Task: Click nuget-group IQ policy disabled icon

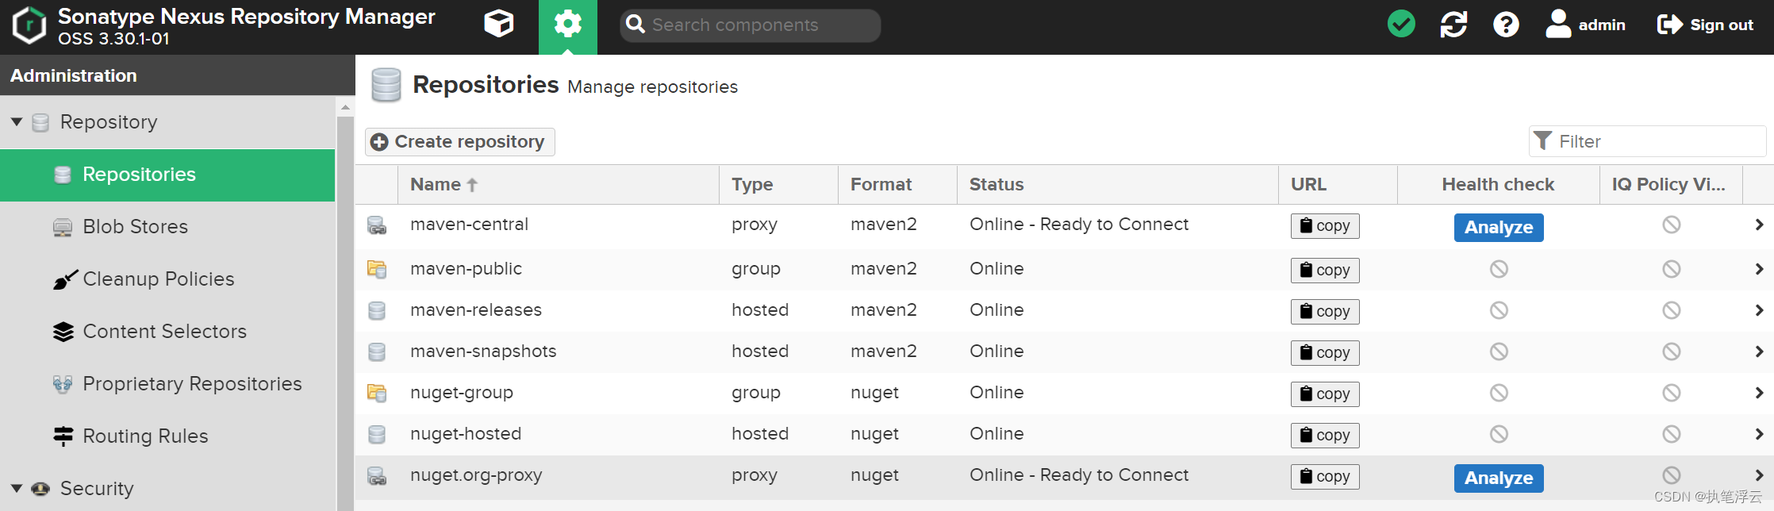Action: coord(1672,393)
